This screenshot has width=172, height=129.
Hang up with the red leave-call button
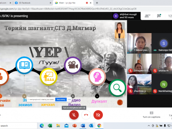point(86,115)
